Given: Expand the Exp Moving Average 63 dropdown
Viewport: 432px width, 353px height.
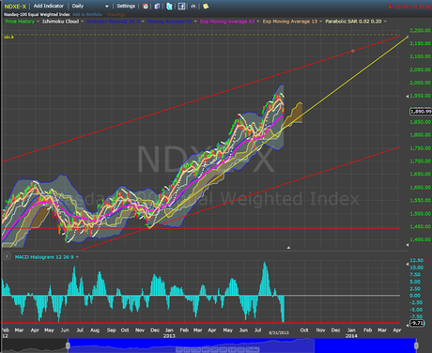Looking at the screenshot, I should point(258,22).
